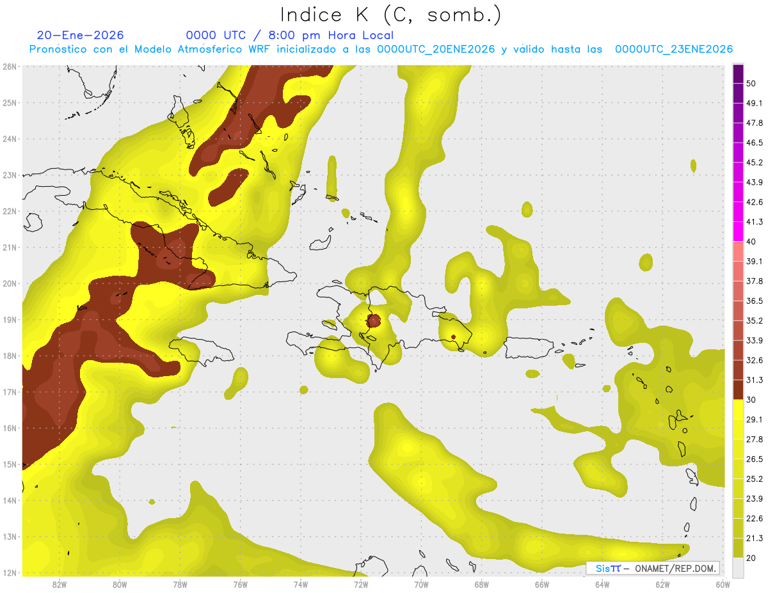This screenshot has height=593, width=768.
Task: Click the "12N" latitude label
Action: click(x=10, y=573)
